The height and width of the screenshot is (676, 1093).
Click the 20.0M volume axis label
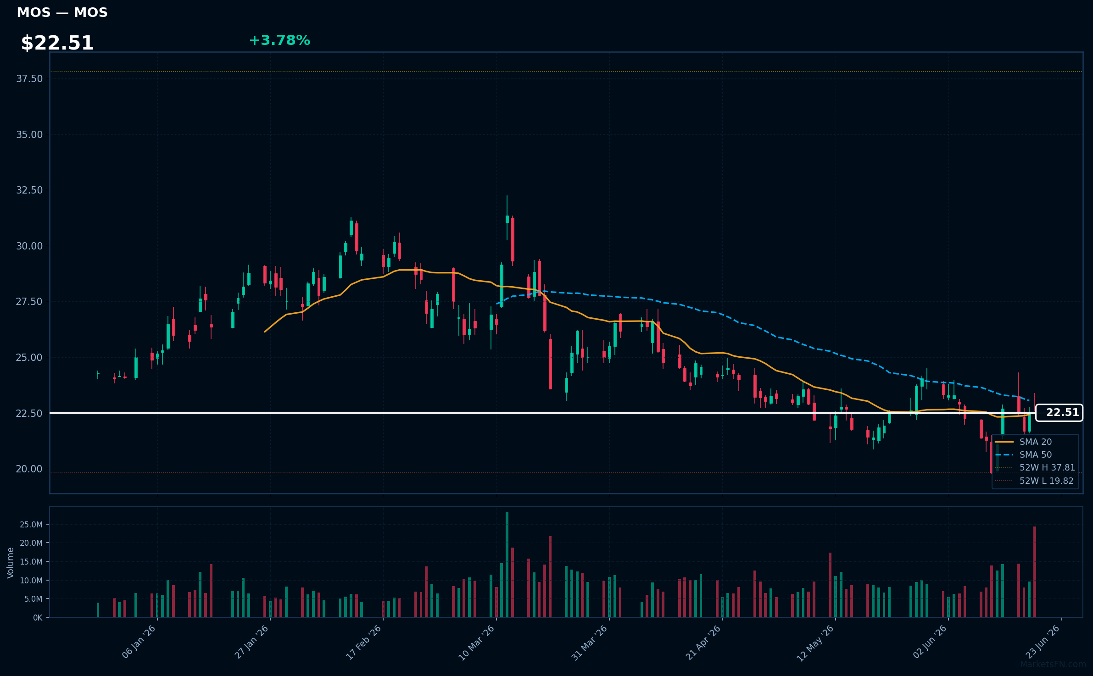tap(31, 543)
